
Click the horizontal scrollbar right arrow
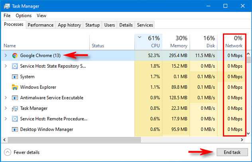click(242, 140)
